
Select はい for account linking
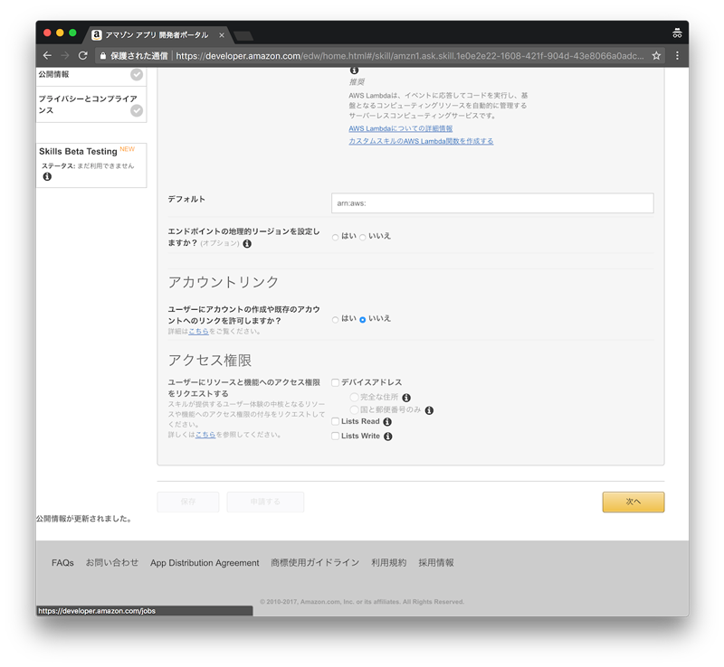pyautogui.click(x=335, y=320)
